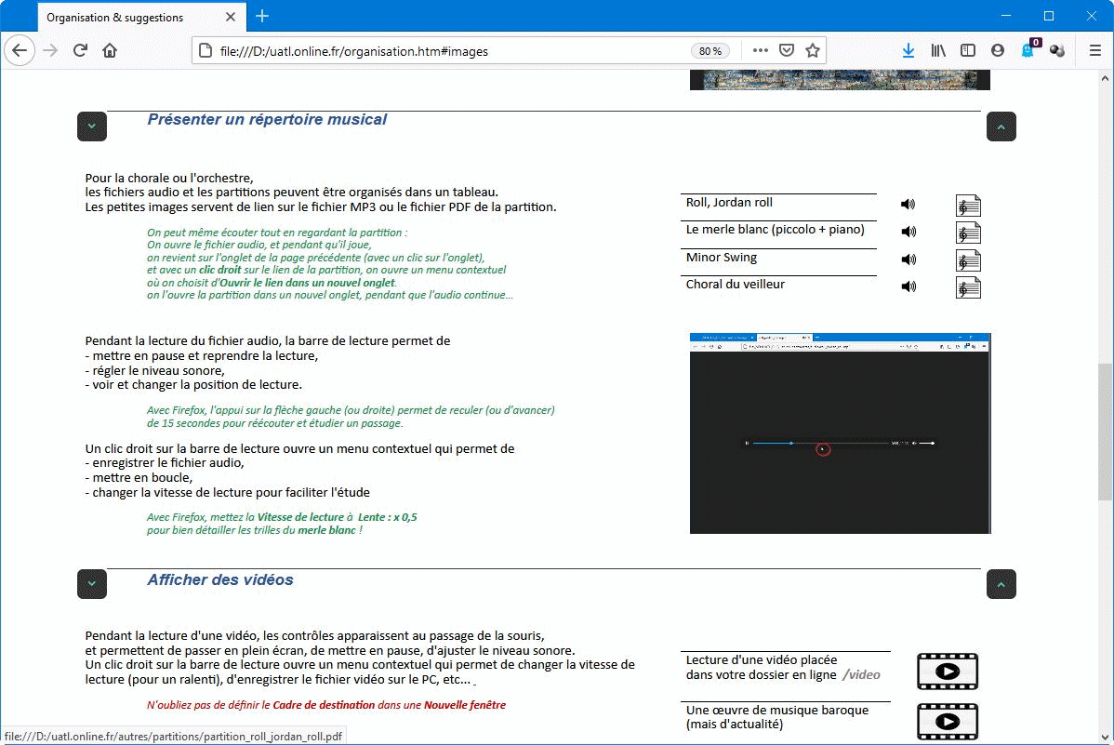Close the Organisation & suggestions tab

[231, 17]
